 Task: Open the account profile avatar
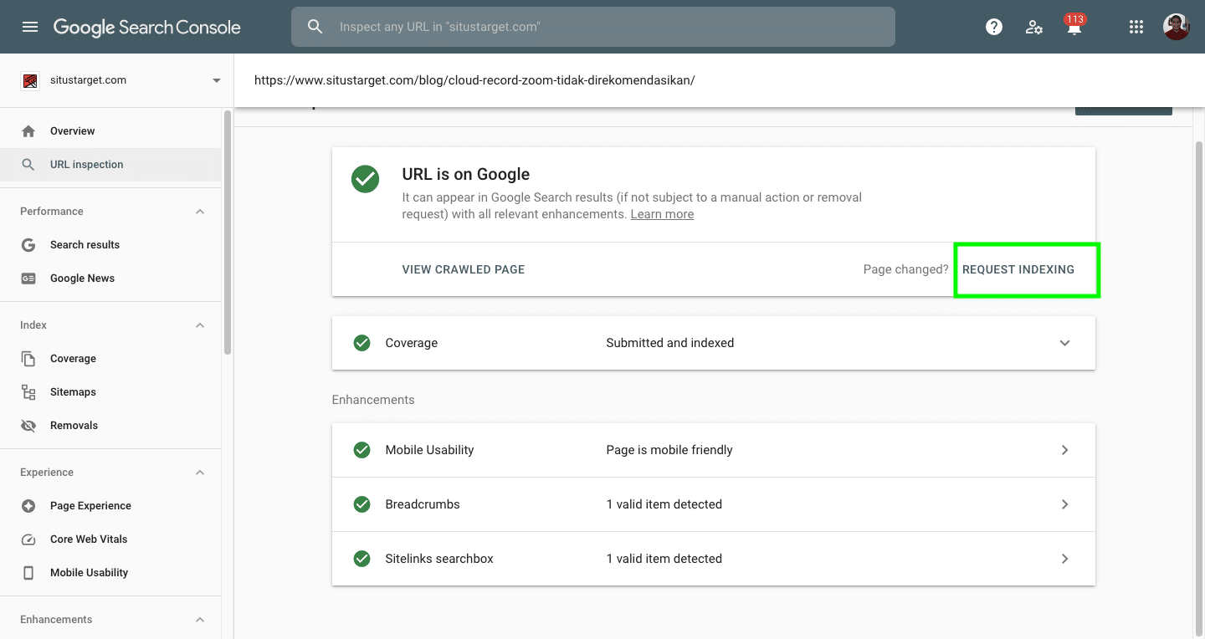tap(1177, 27)
